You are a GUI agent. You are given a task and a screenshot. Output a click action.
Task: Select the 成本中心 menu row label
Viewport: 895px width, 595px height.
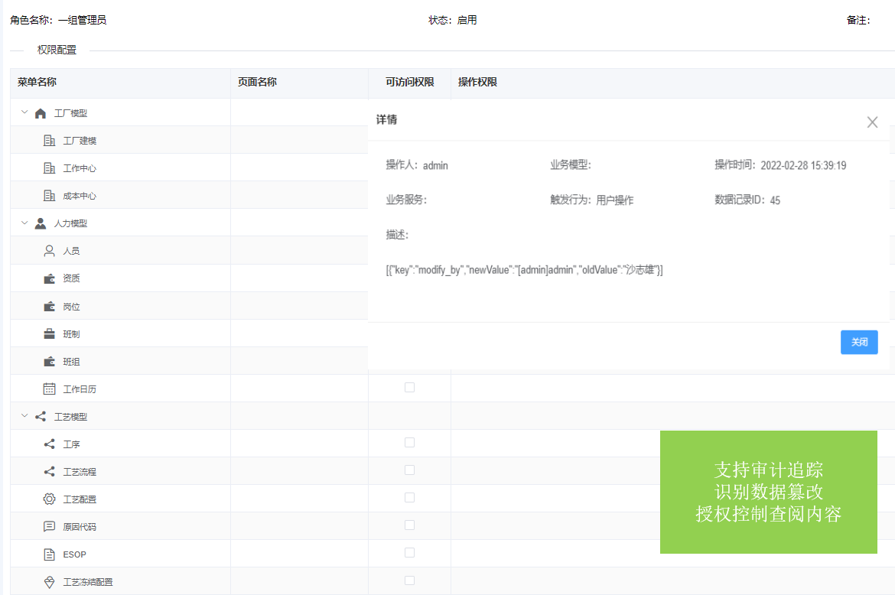click(x=80, y=196)
